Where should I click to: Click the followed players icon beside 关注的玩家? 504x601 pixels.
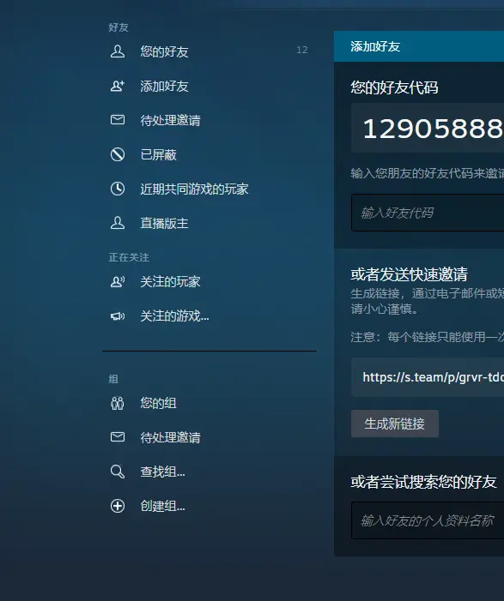point(118,282)
